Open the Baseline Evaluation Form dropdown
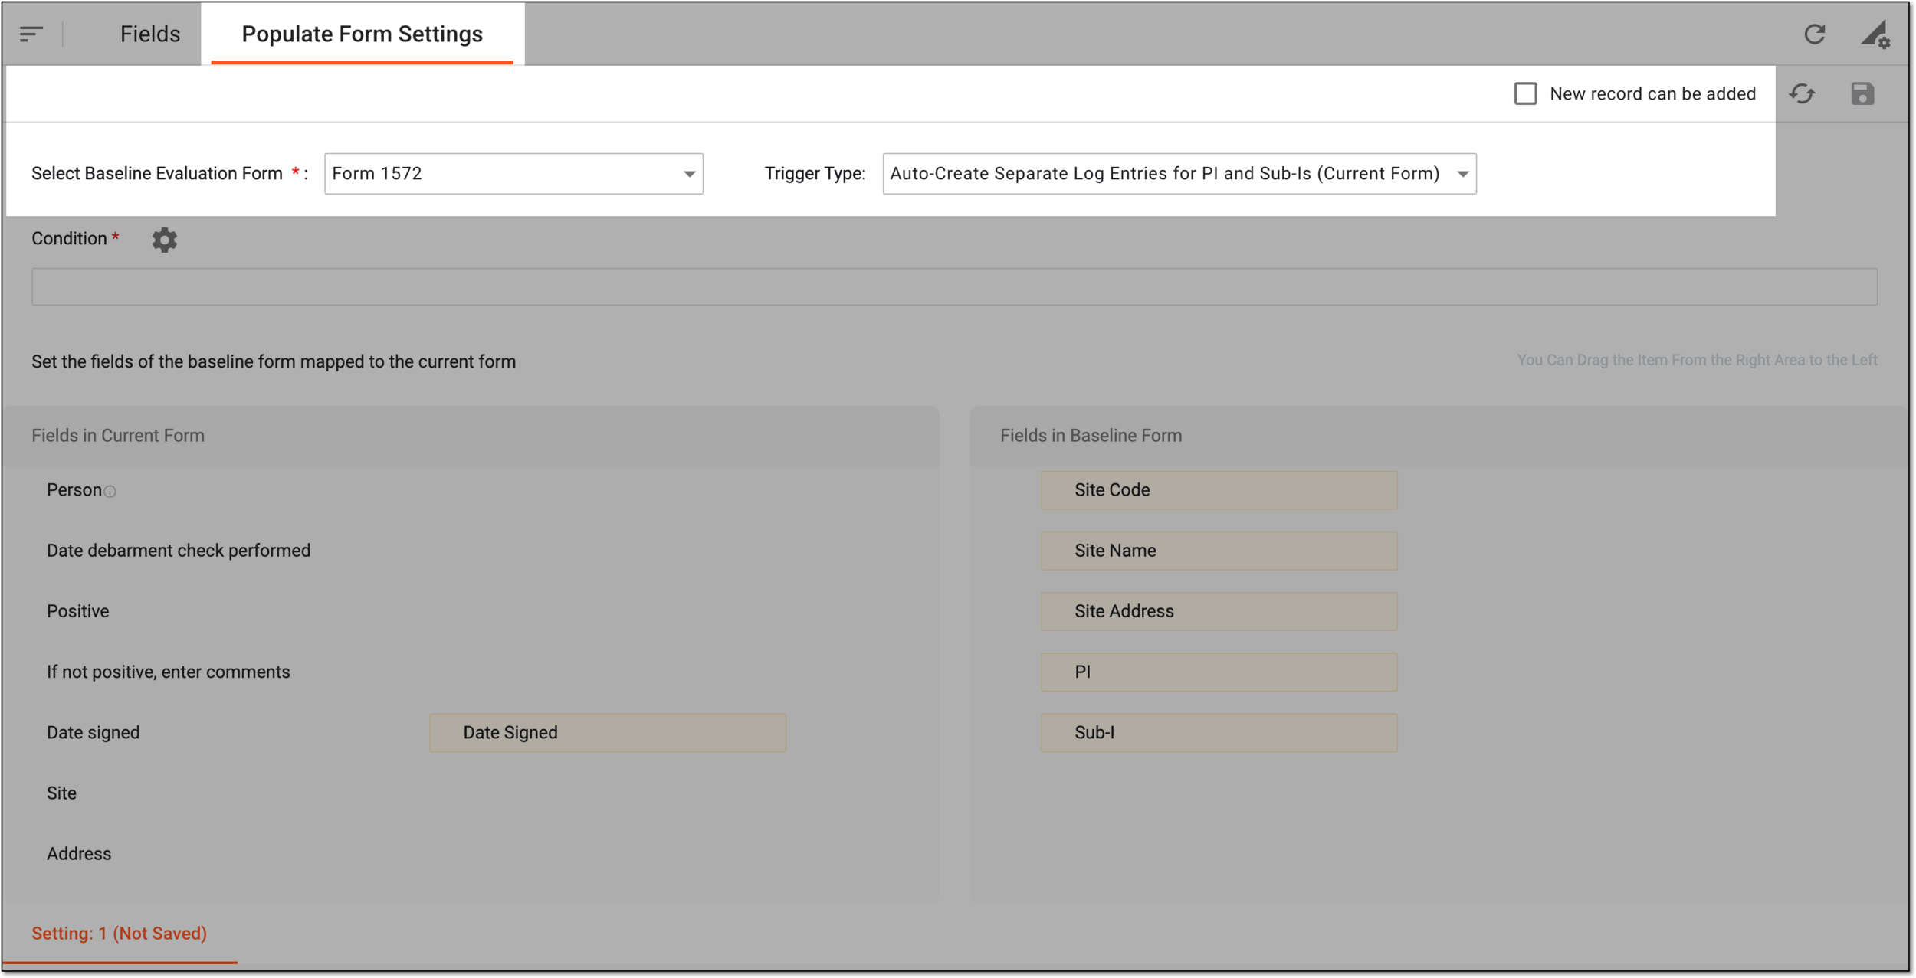Image resolution: width=1916 pixels, height=978 pixels. click(x=513, y=174)
